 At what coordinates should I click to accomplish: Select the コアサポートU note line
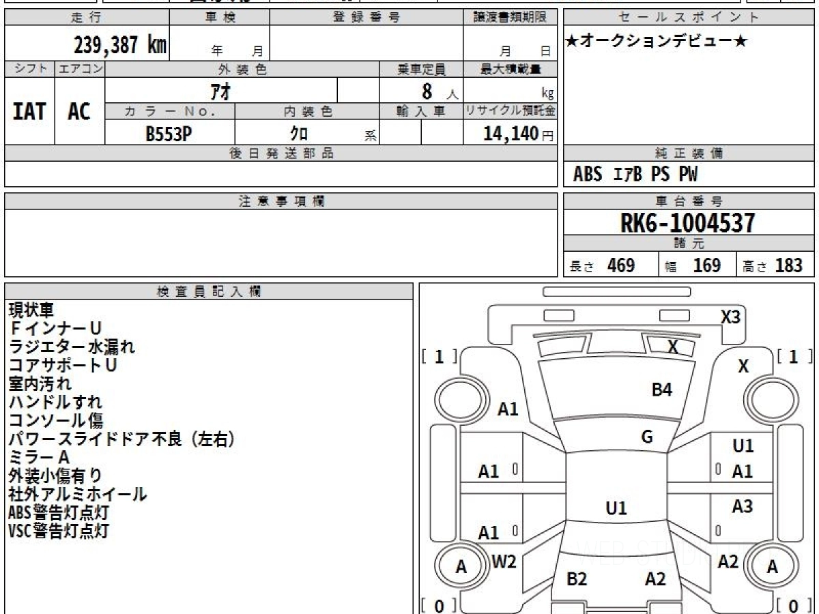[63, 365]
